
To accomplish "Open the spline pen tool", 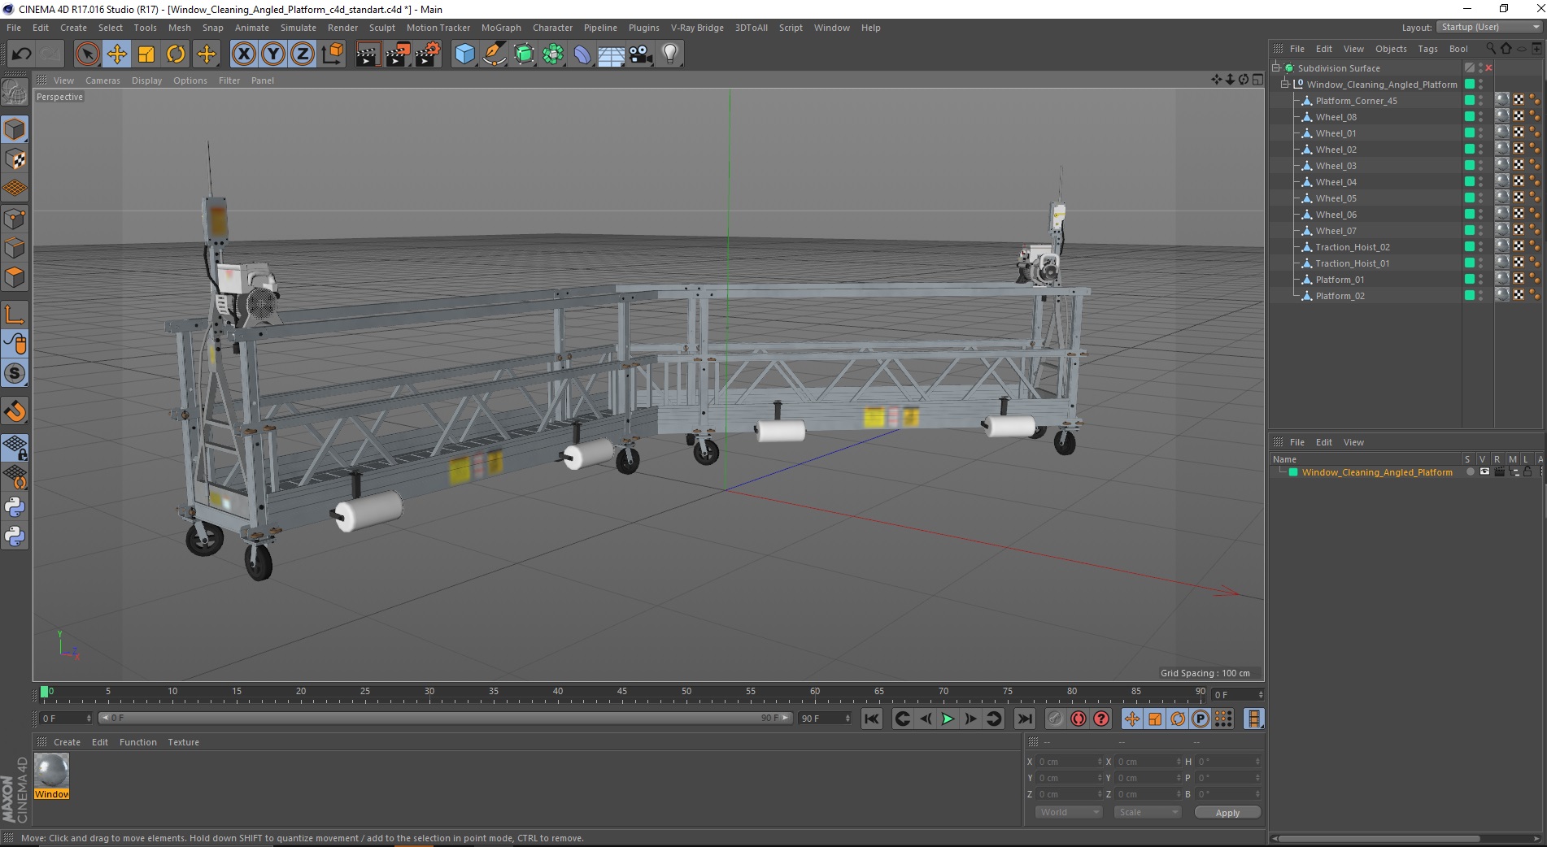I will pos(495,54).
